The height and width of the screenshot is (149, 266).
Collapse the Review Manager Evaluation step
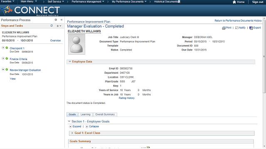pyautogui.click(x=3, y=70)
